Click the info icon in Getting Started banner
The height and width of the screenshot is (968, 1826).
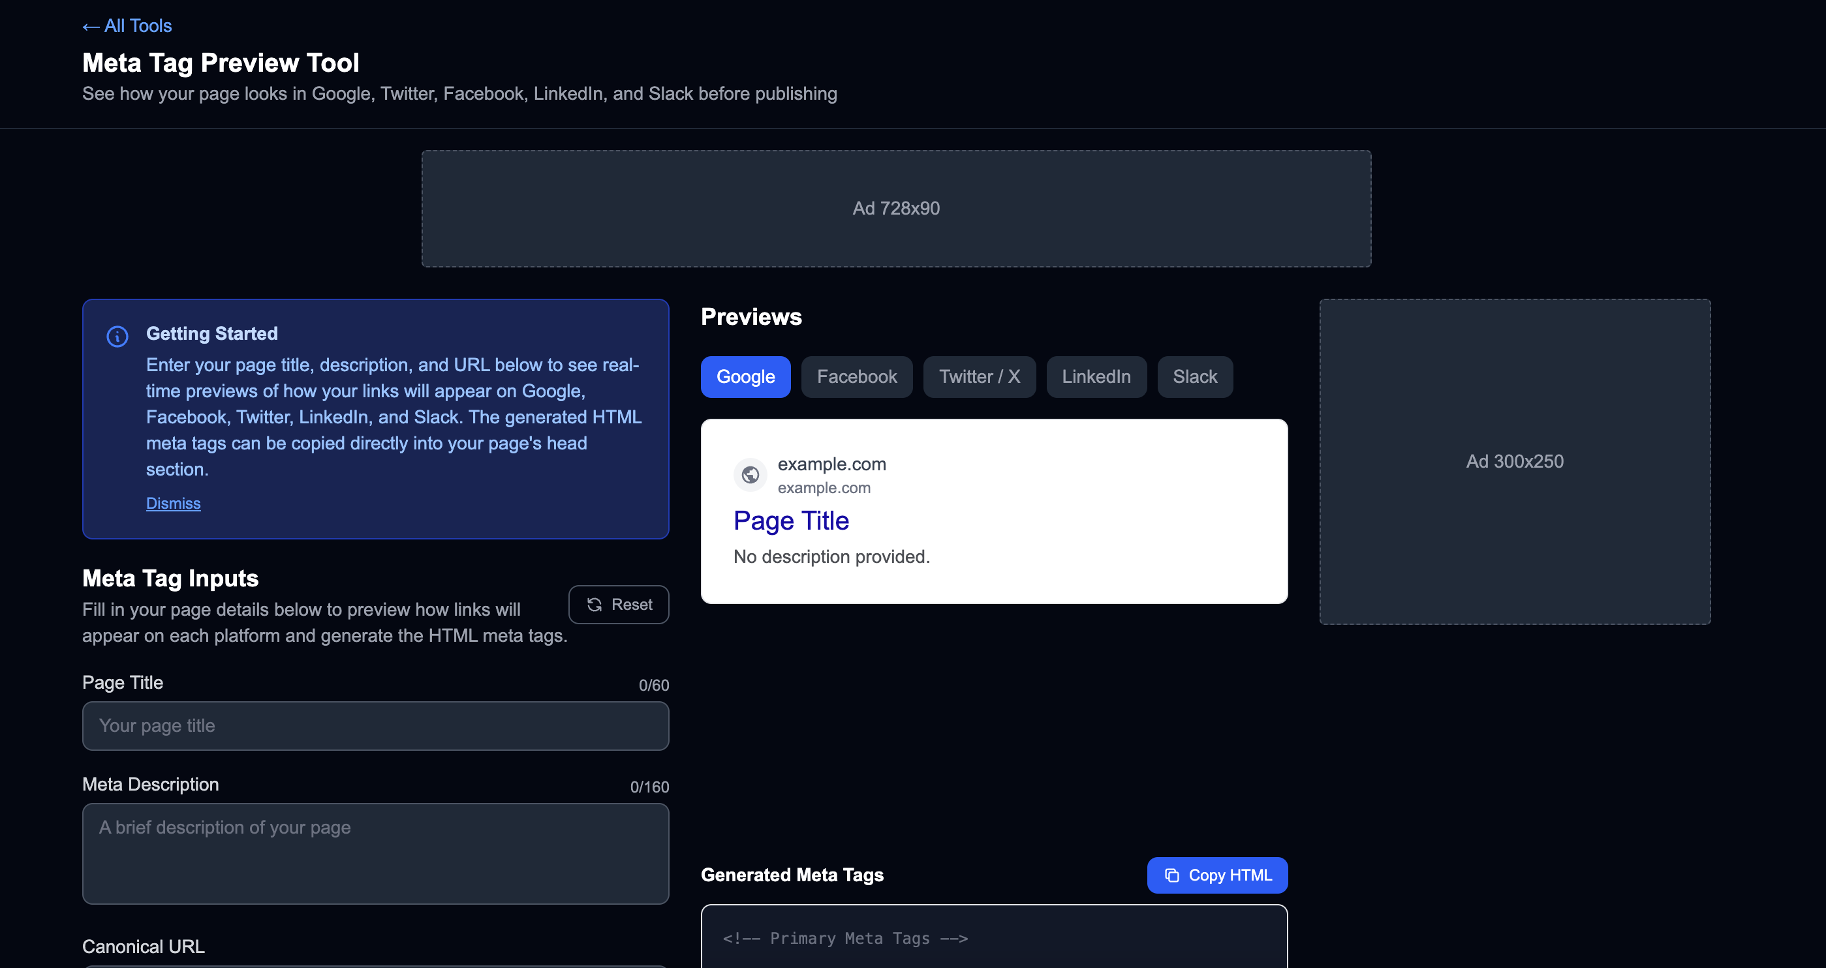point(117,337)
